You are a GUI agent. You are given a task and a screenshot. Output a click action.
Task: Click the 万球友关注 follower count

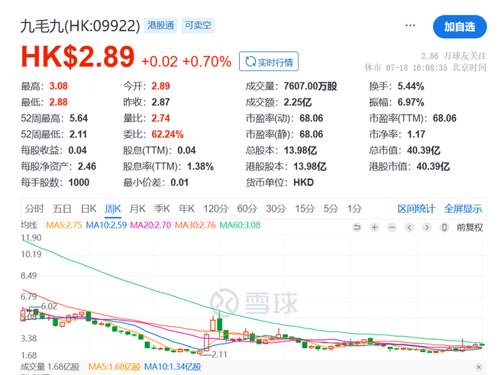454,56
